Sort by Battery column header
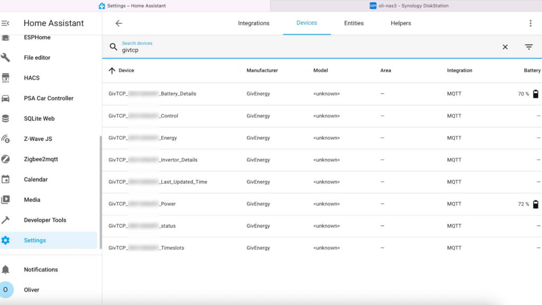 pos(532,70)
